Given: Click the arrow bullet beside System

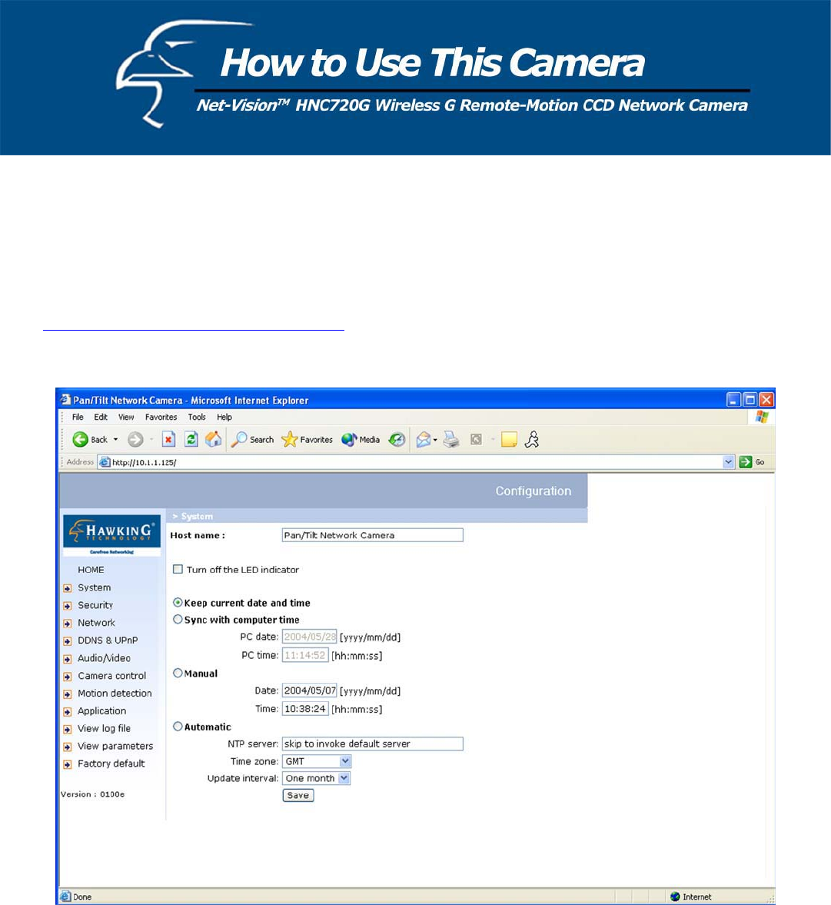Looking at the screenshot, I should tap(68, 588).
